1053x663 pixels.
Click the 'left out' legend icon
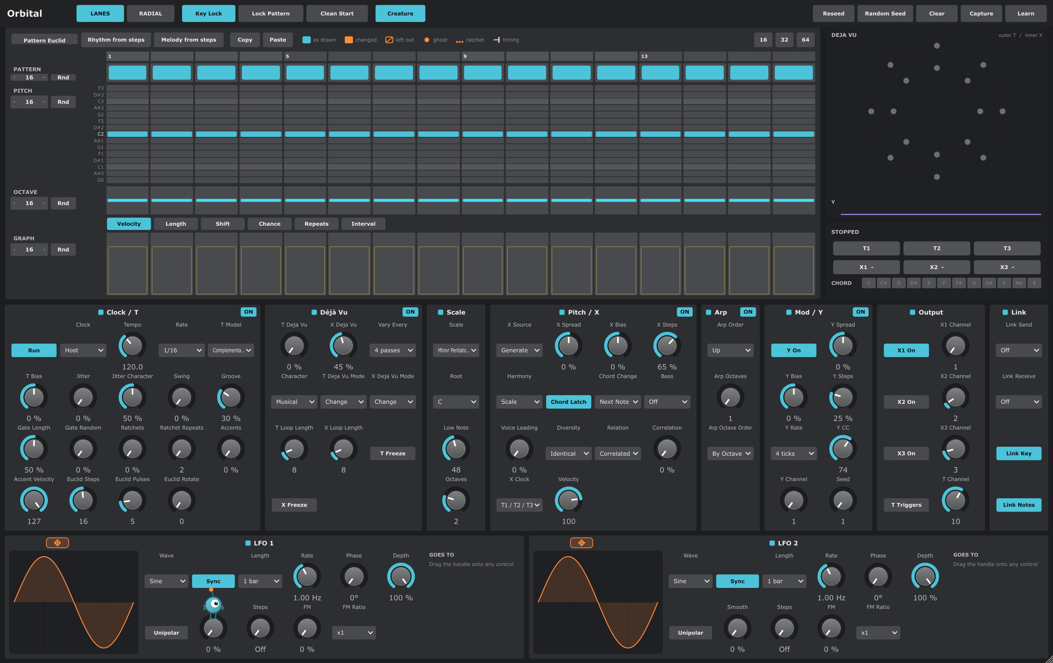tap(389, 40)
